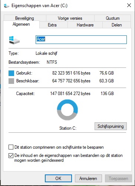Open the Vorige versies tab
Screen dimensions: 135x186
pyautogui.click(x=70, y=18)
